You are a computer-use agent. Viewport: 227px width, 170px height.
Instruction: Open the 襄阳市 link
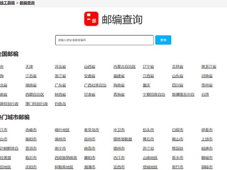point(90,158)
